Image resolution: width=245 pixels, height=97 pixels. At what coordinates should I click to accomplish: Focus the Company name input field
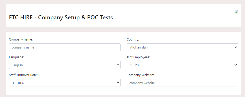(65, 47)
